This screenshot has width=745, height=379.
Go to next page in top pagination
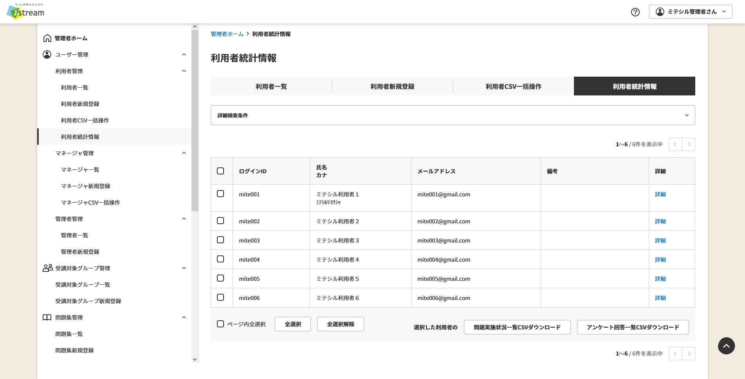point(689,144)
